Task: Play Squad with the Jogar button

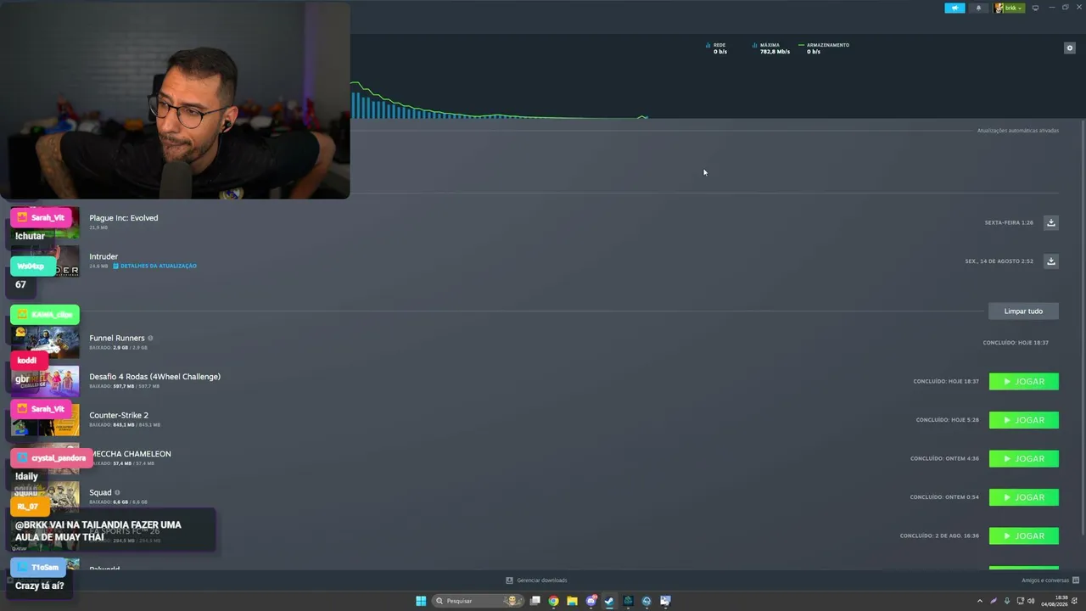Action: pyautogui.click(x=1024, y=497)
